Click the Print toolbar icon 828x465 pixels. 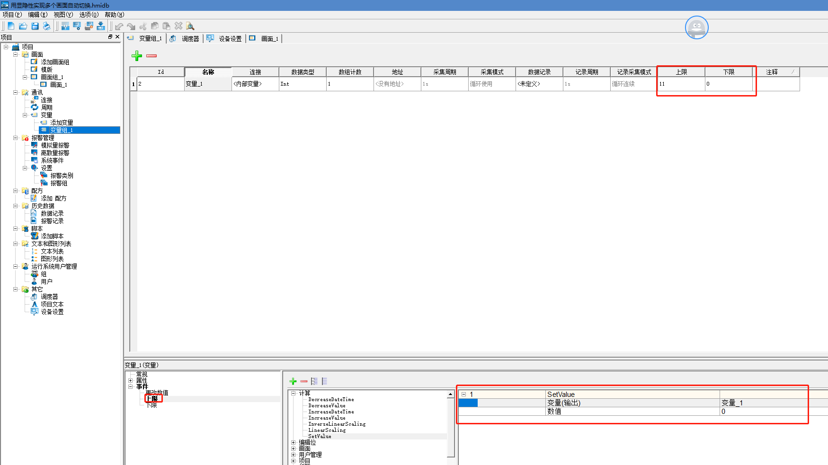point(46,26)
